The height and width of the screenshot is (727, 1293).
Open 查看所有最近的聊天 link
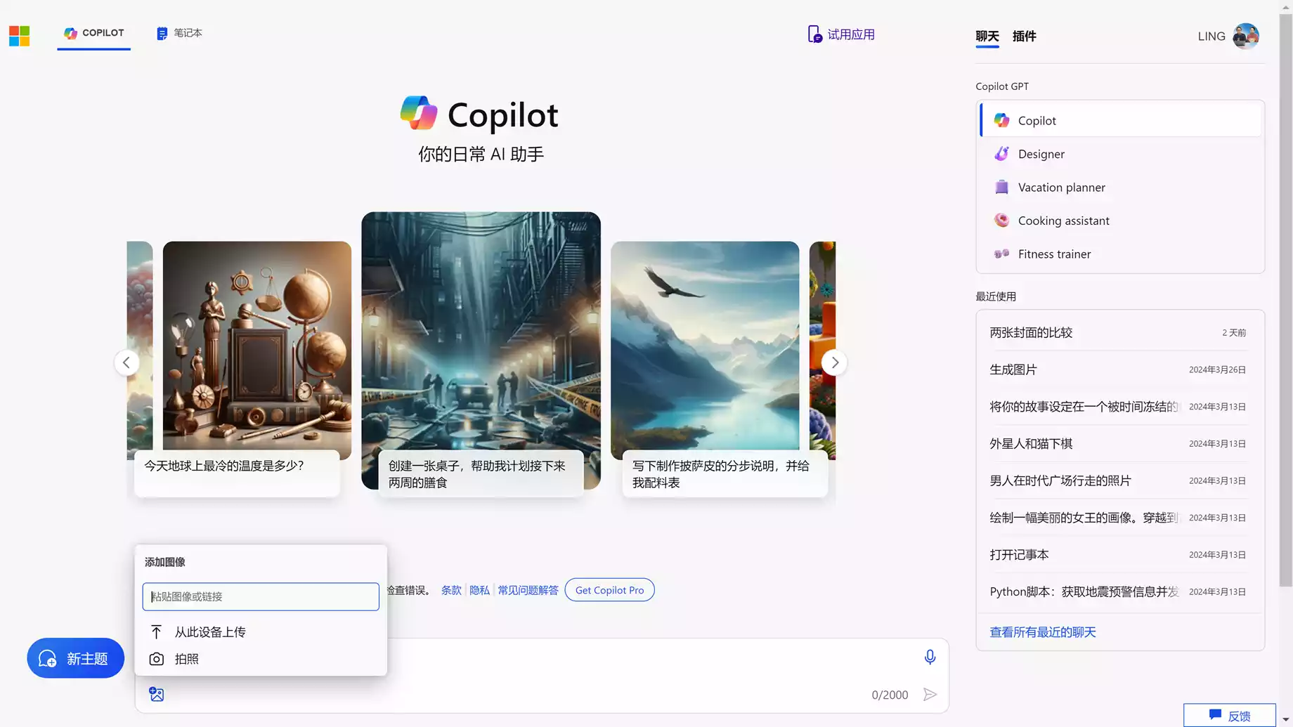[x=1042, y=632]
